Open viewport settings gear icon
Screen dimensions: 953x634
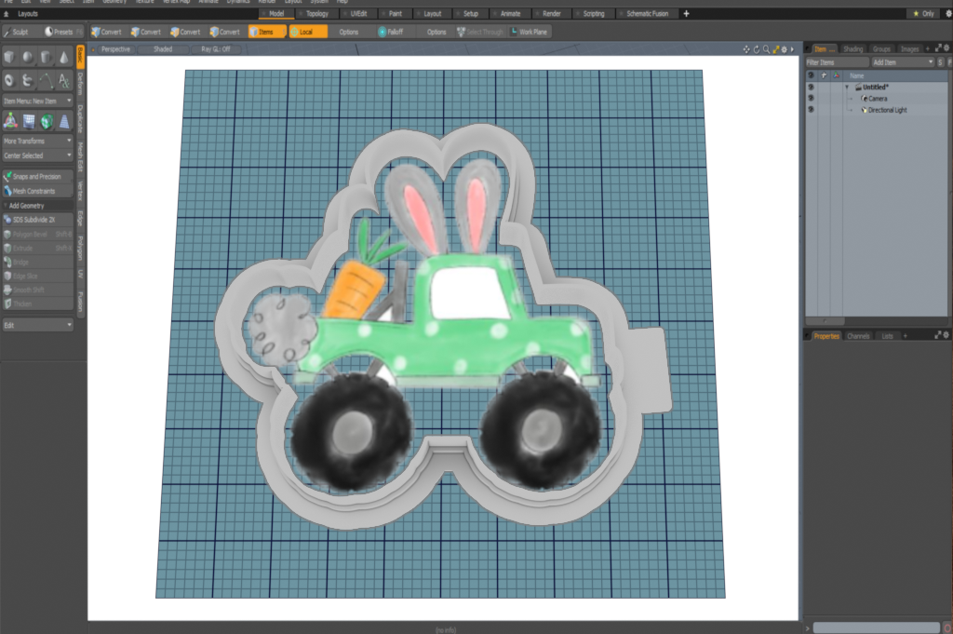click(784, 48)
